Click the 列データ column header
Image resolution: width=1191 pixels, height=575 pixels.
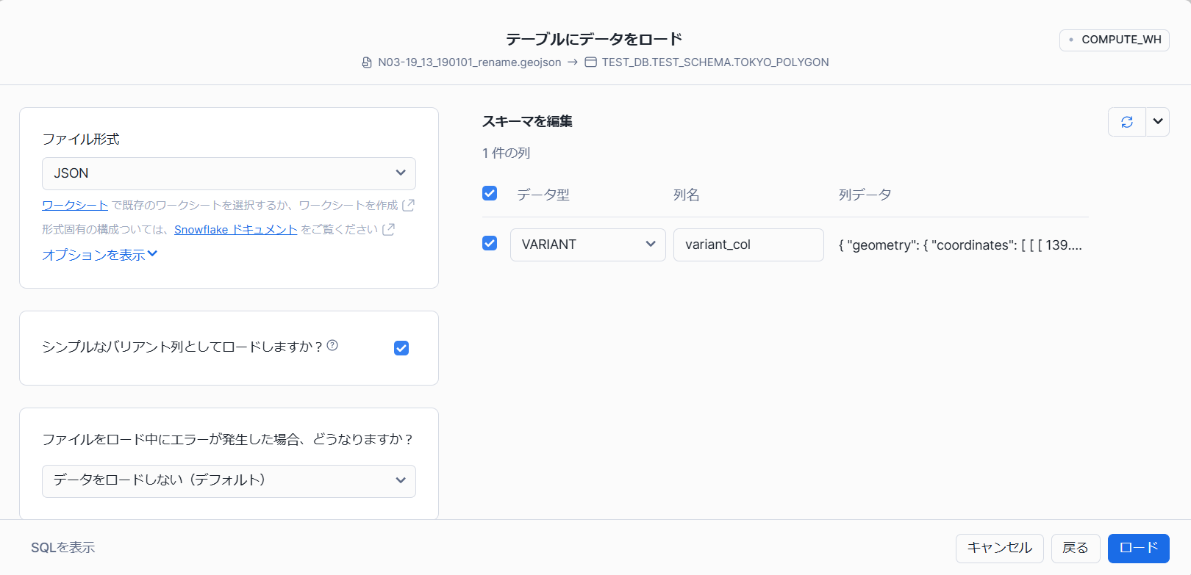click(865, 195)
